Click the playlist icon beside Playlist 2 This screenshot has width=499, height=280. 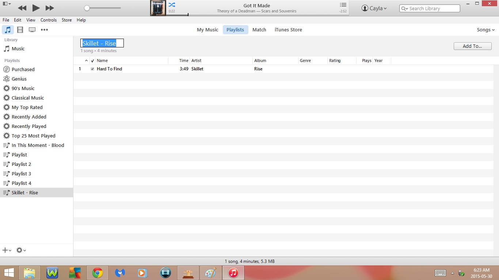[6, 164]
